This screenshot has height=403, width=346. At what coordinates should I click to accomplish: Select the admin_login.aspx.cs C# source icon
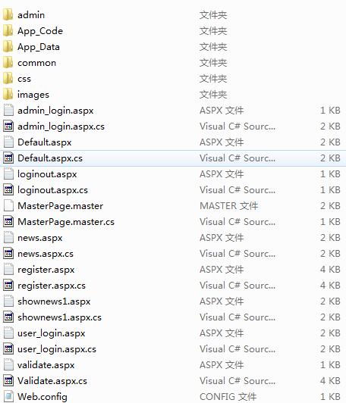(8, 127)
